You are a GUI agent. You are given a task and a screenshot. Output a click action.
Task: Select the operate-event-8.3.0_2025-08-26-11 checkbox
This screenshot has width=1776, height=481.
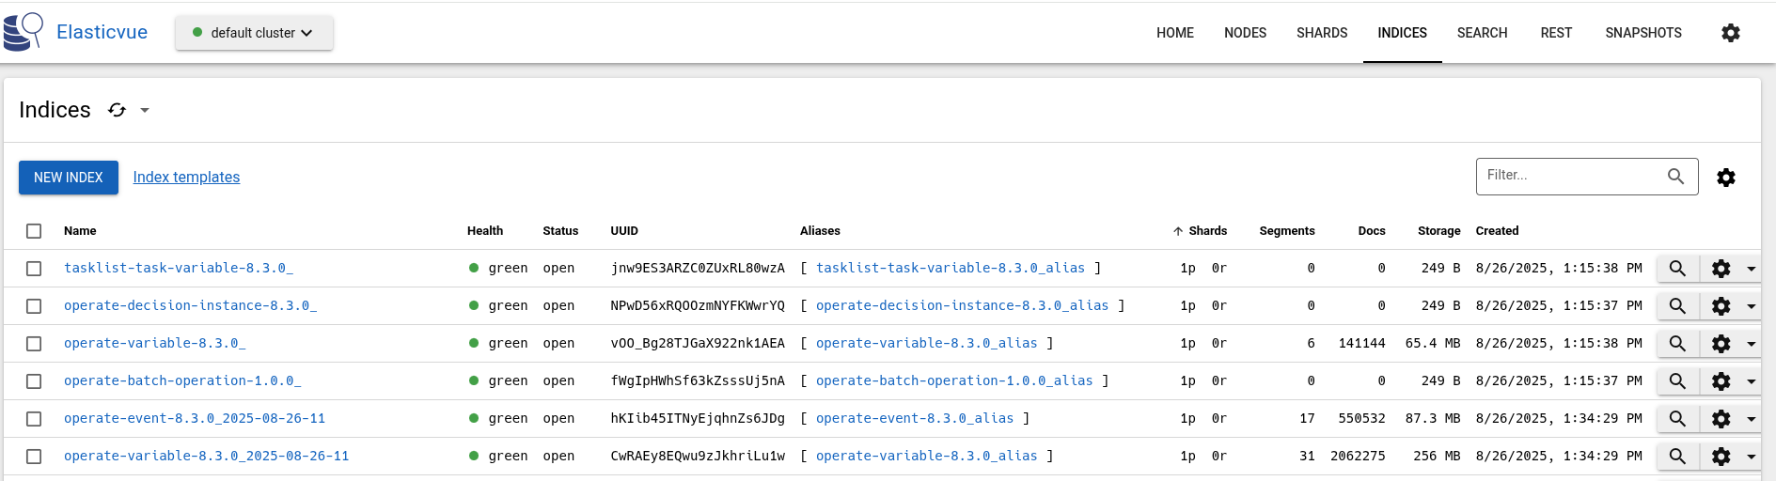[x=34, y=419]
